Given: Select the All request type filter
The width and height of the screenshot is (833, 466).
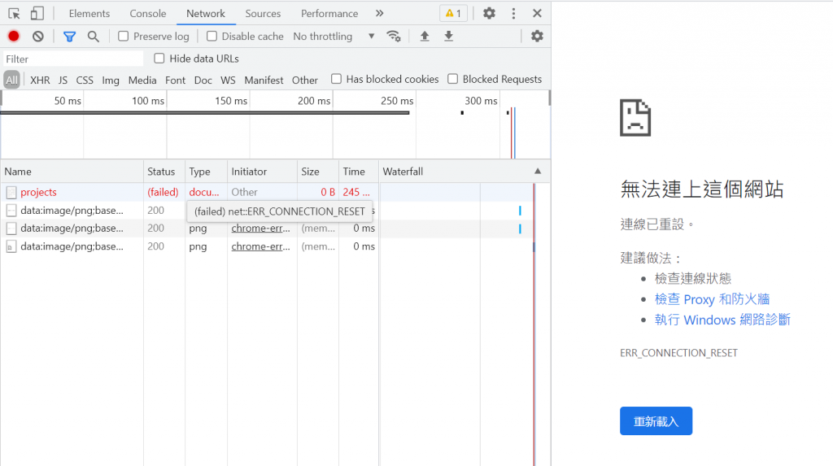Looking at the screenshot, I should (x=11, y=80).
